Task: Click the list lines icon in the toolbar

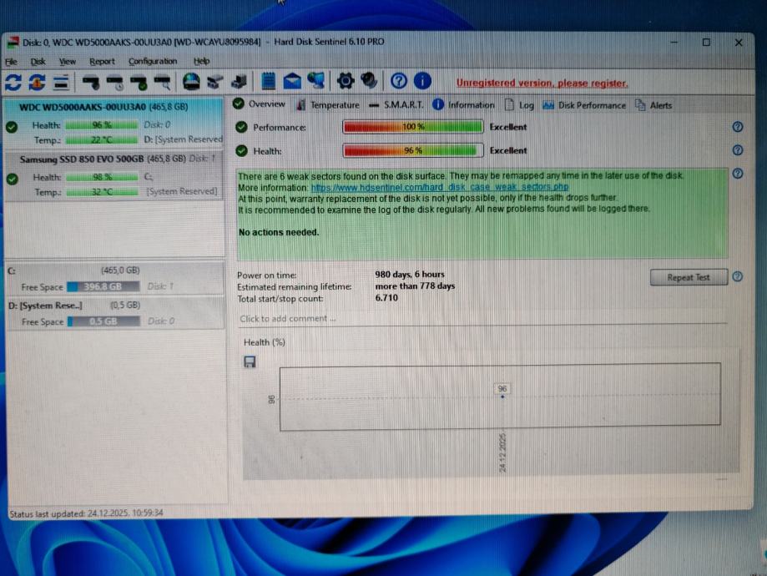Action: point(61,82)
